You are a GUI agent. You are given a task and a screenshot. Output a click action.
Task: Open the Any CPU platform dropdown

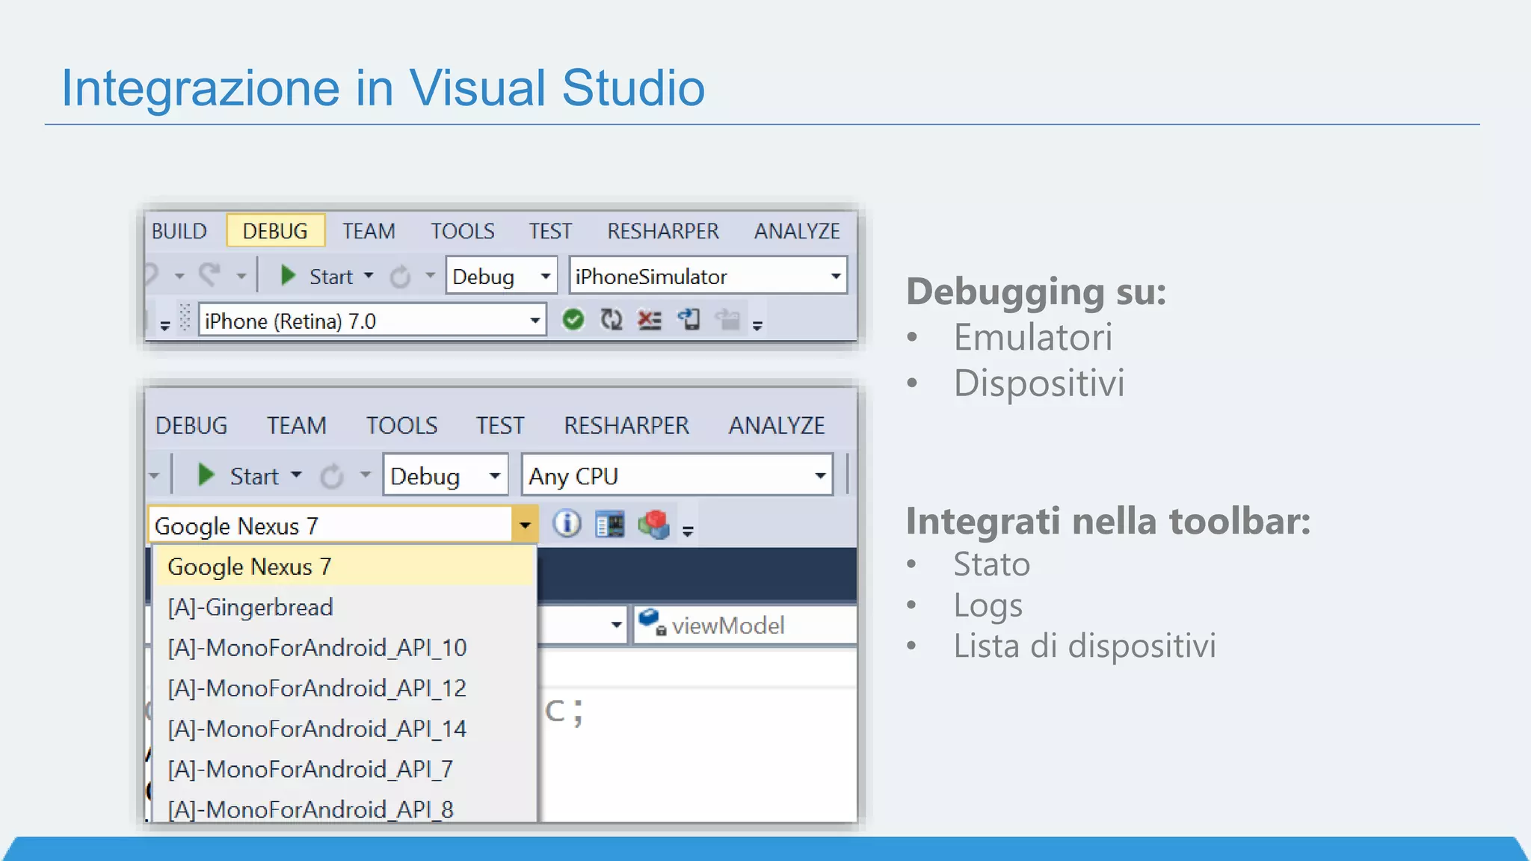(x=677, y=475)
